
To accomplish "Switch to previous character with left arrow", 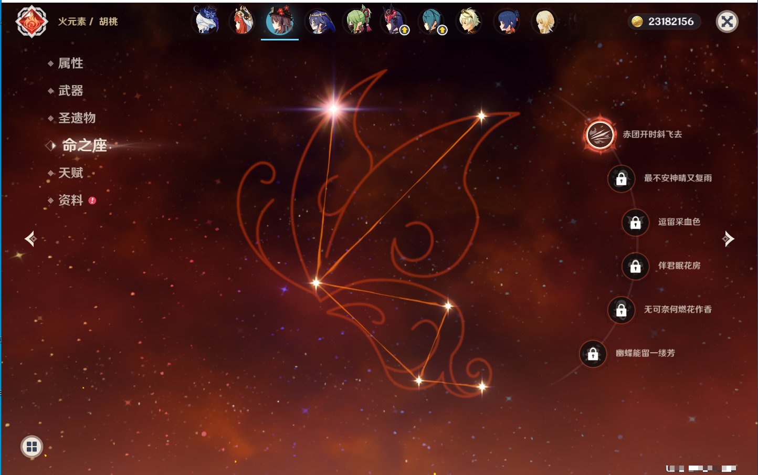I will coord(30,239).
